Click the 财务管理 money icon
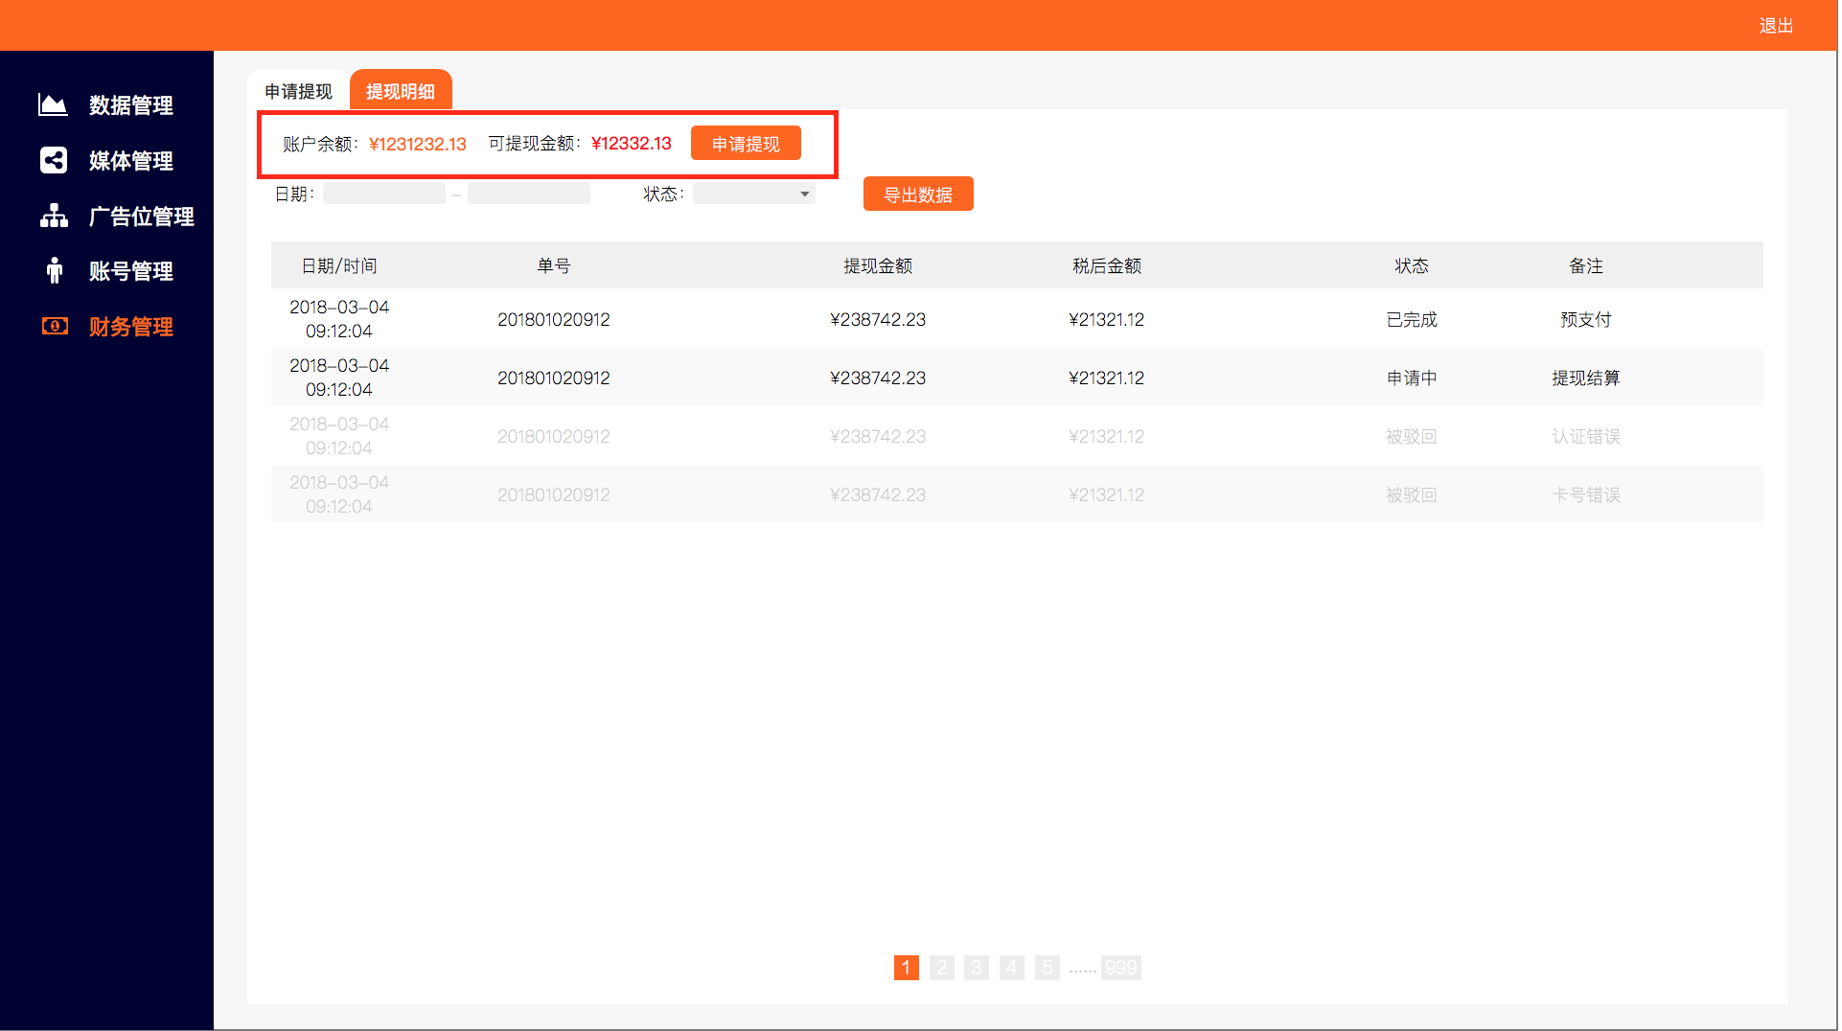Viewport: 1842px width, 1031px height. 55,326
